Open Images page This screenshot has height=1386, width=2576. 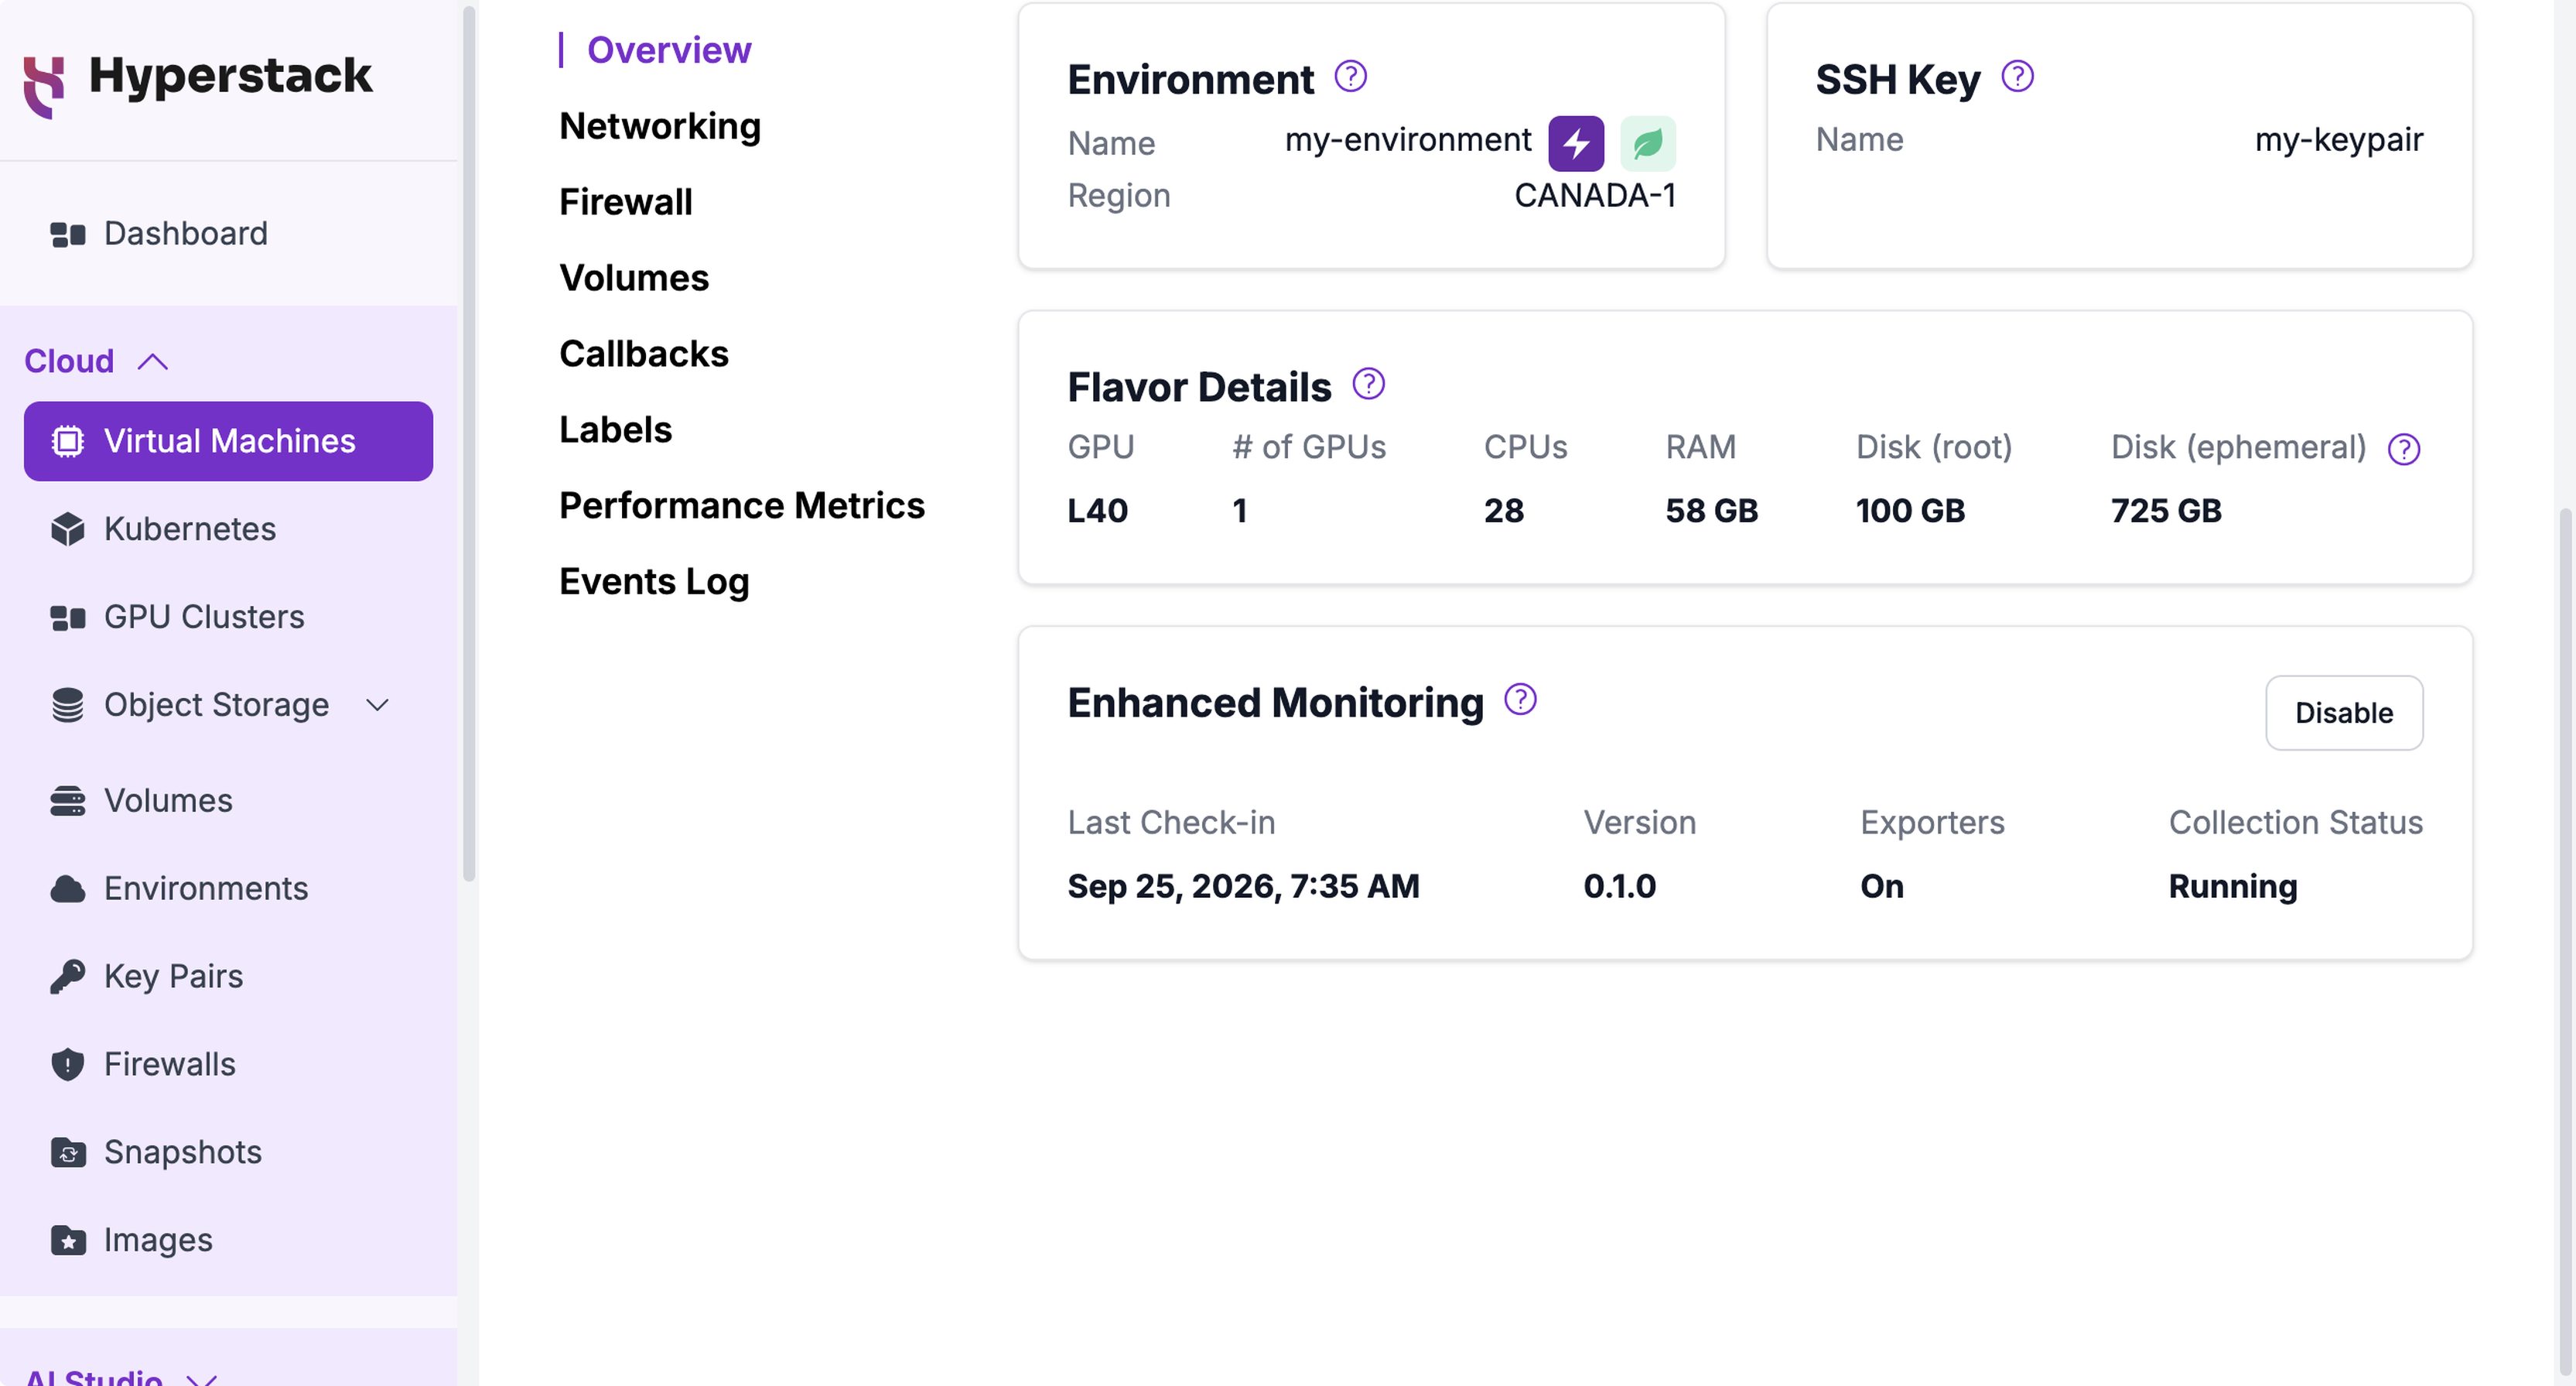coord(228,1241)
